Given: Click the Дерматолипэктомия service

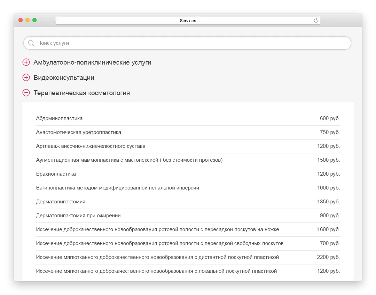Looking at the screenshot, I should 188,202.
